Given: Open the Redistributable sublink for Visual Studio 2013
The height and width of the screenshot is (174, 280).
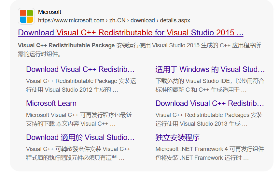Looking at the screenshot, I should 210,103.
